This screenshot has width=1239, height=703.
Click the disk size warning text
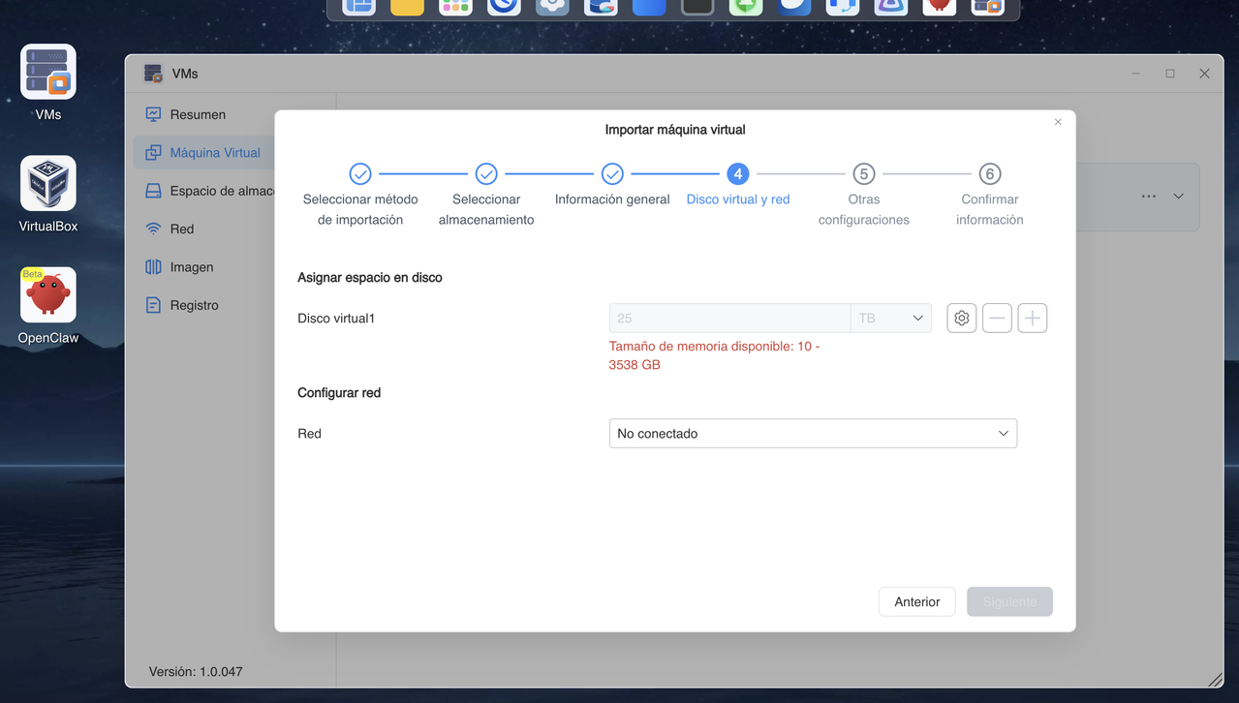pos(715,355)
